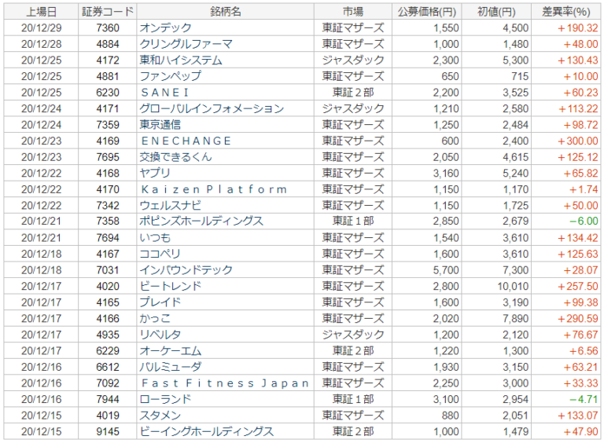Viewport: 604px width, 443px height.
Task: Open the ビーイングホールディングス entry
Action: [x=206, y=432]
